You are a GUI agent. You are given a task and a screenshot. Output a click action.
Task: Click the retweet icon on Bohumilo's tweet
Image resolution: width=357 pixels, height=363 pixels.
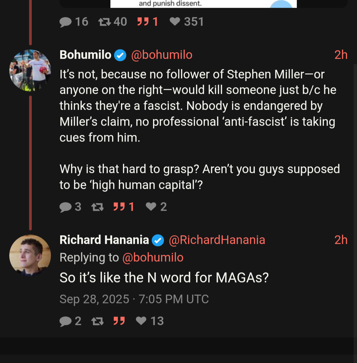tap(97, 207)
